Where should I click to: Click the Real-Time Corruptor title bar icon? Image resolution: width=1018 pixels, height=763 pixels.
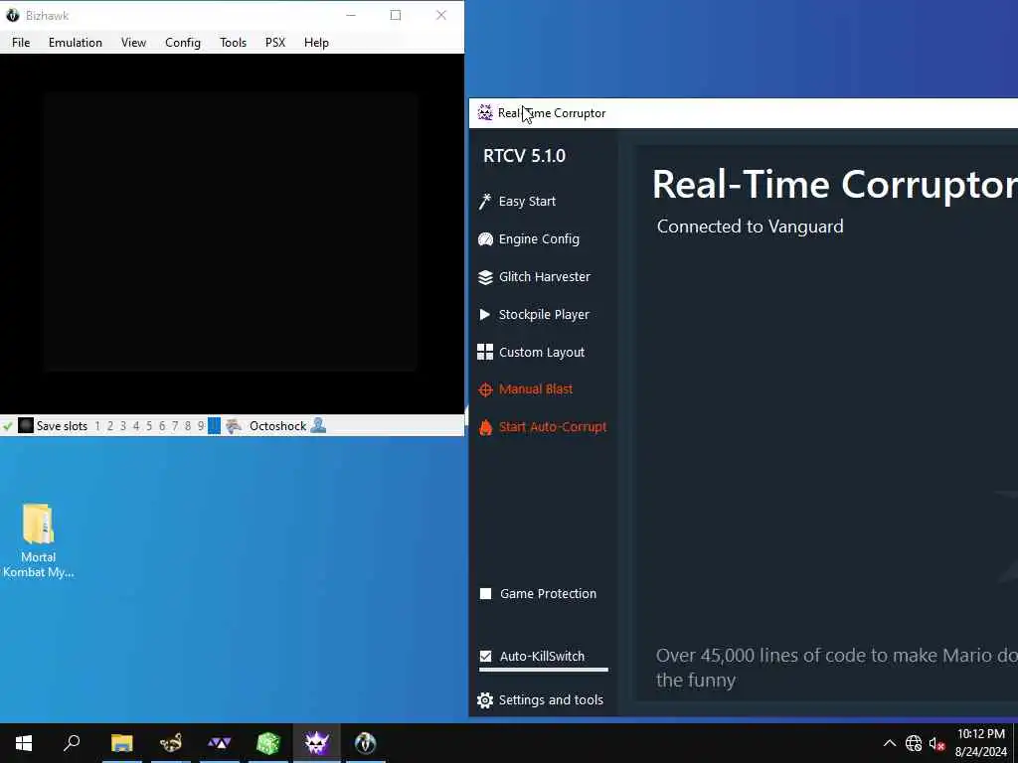click(x=485, y=113)
